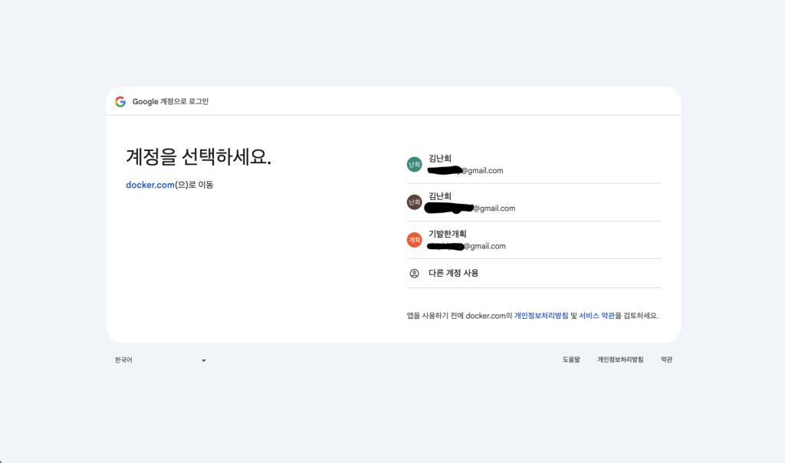Open footer 개인정보처리방침 link
This screenshot has height=463, width=785.
(x=620, y=360)
